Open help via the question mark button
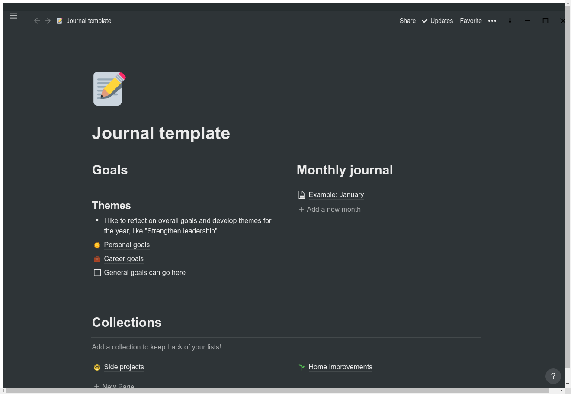This screenshot has height=394, width=571. point(553,376)
